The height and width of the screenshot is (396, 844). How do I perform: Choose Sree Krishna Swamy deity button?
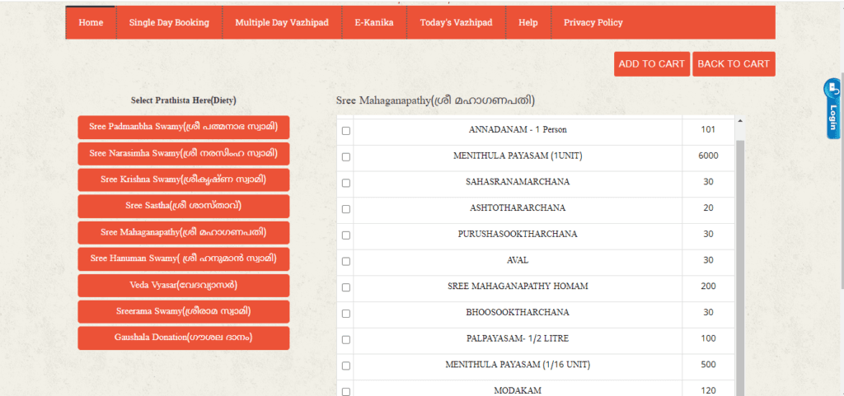184,179
